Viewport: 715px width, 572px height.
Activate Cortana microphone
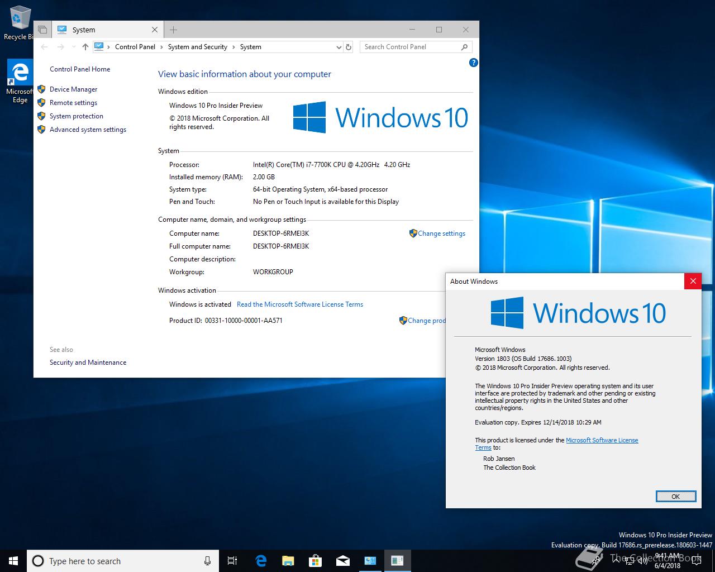coord(207,561)
